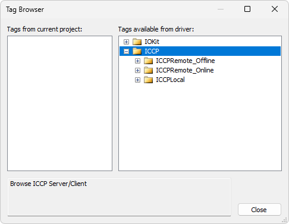This screenshot has width=289, height=224.
Task: Expand the ICCPRemote_Offline node
Action: pos(137,61)
